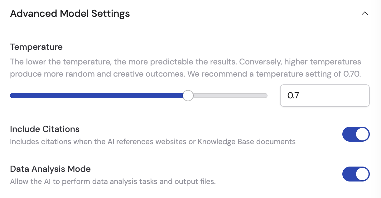Click the Temperature label
Screen dimensions: 381x198
36,47
